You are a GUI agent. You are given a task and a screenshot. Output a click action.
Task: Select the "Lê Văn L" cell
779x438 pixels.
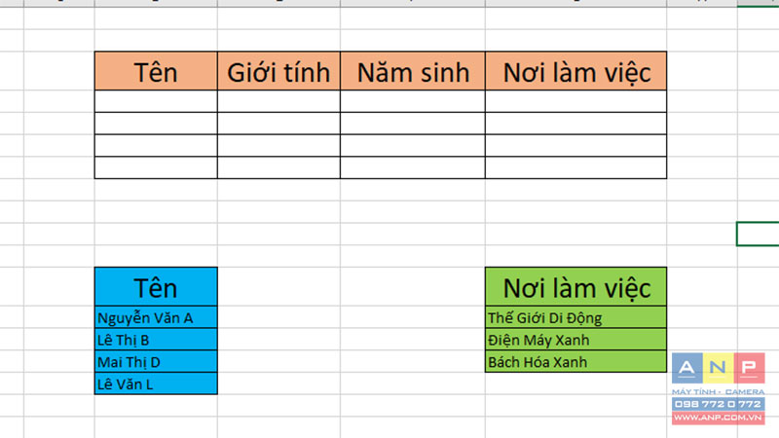click(x=156, y=383)
